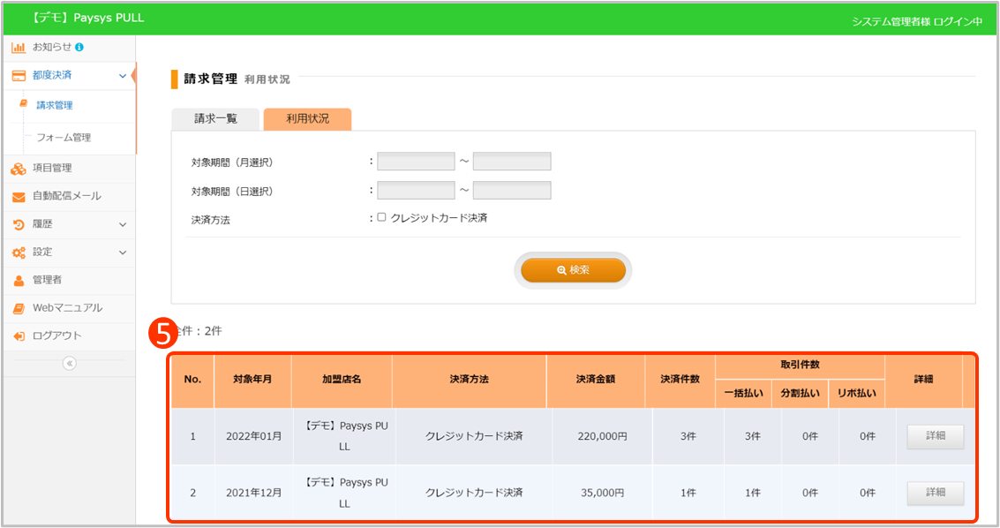Open 詳細 for 2022年01月 row

tap(935, 436)
